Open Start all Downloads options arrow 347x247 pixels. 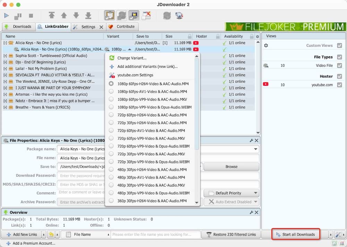click(x=331, y=234)
